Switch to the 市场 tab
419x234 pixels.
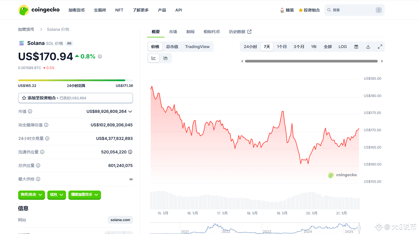pos(173,32)
